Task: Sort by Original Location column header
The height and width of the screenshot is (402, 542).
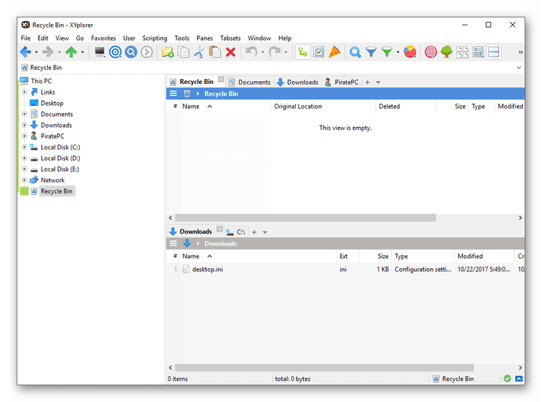Action: click(x=323, y=106)
